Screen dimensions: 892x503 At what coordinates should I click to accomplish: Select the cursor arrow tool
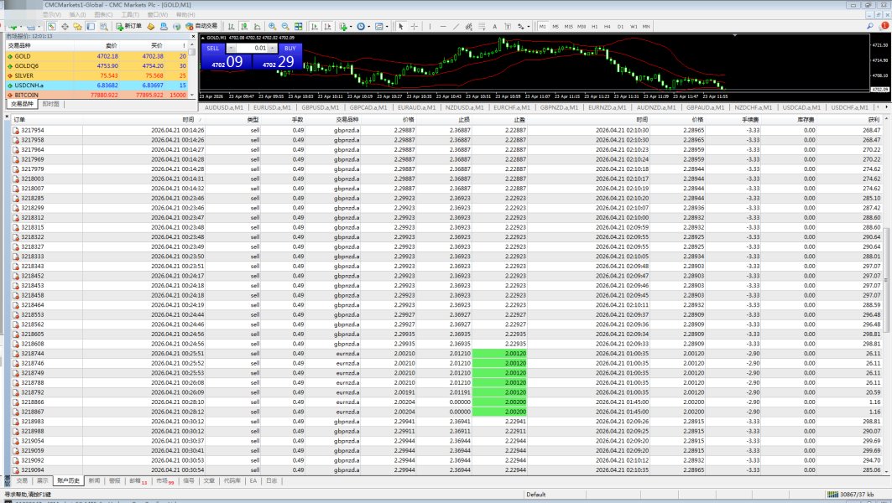tap(401, 26)
